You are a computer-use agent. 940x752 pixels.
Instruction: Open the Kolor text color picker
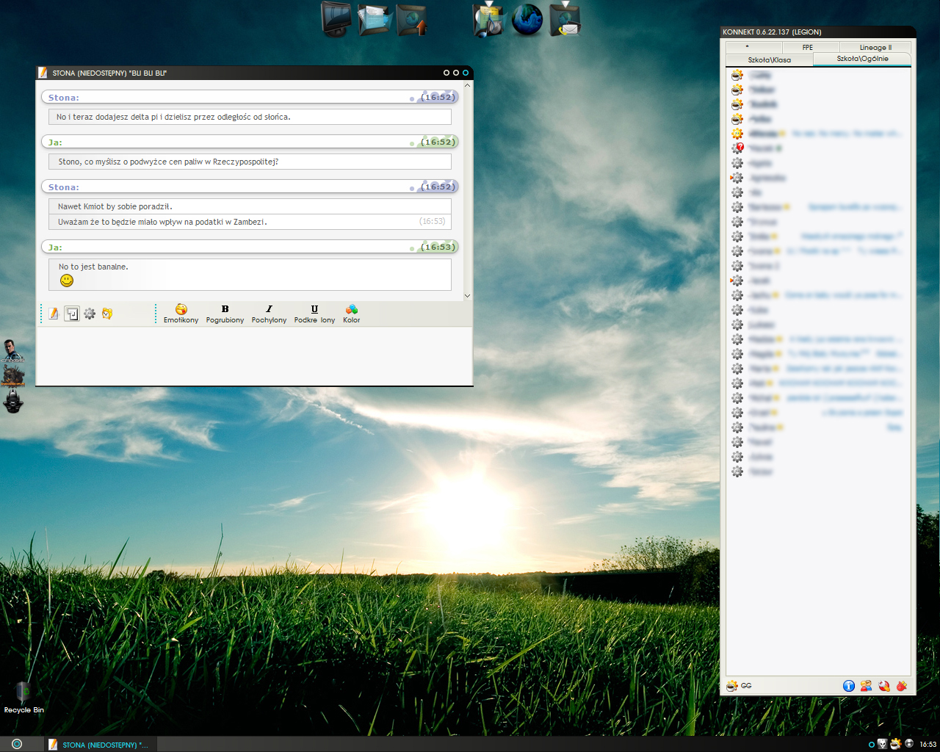pyautogui.click(x=352, y=314)
